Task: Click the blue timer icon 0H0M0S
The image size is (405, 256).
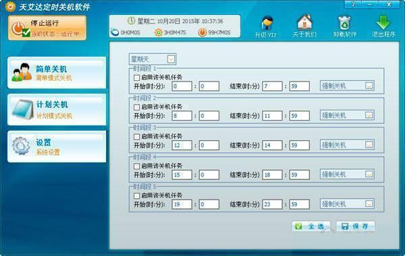Action: pyautogui.click(x=115, y=32)
